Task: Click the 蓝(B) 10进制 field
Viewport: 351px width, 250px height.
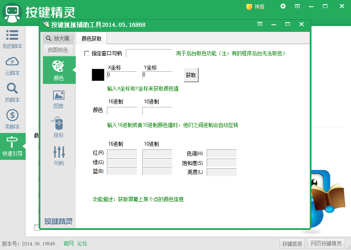Action: [x=157, y=171]
